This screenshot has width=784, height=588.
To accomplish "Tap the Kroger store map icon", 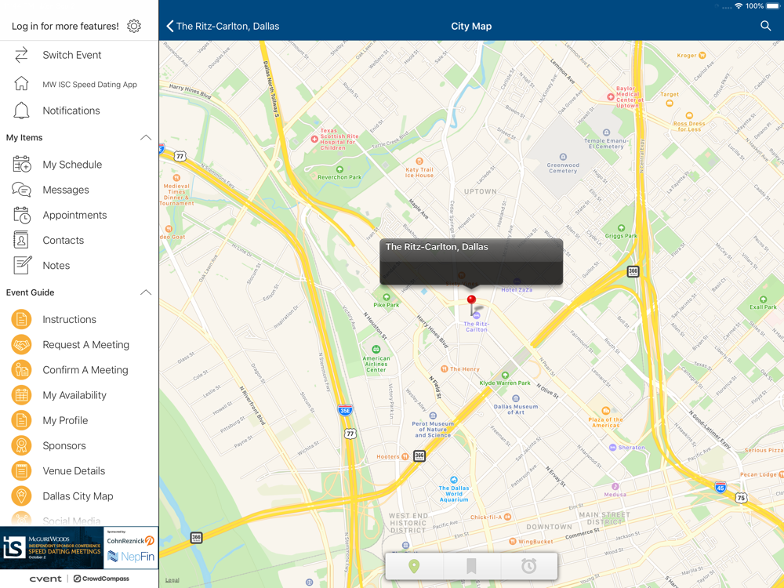I will (702, 56).
